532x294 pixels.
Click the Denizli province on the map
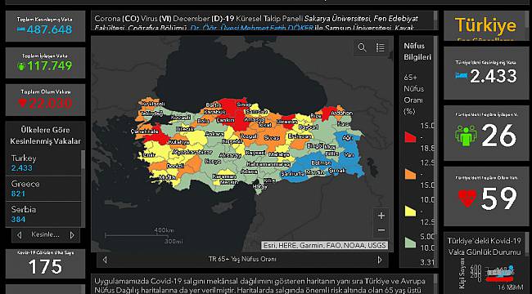(175, 166)
